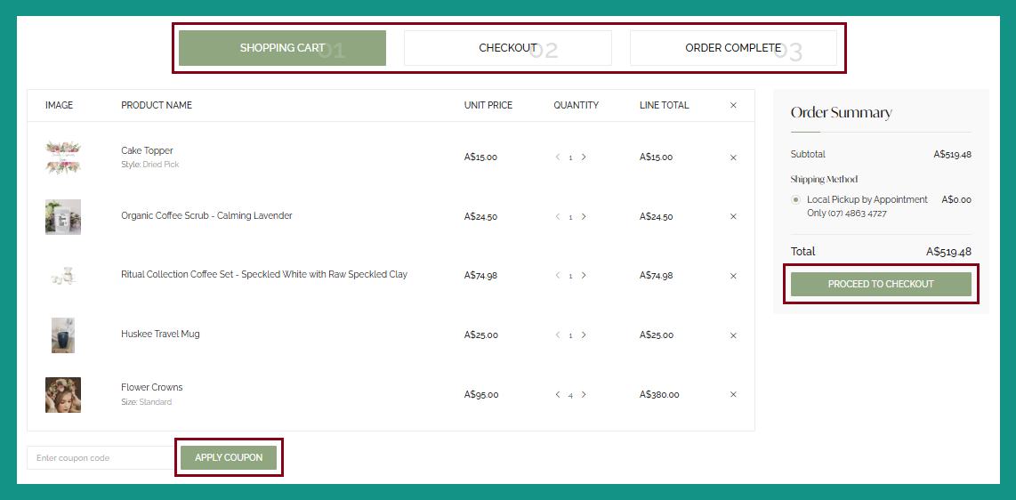Click the Subtotal label

click(808, 154)
